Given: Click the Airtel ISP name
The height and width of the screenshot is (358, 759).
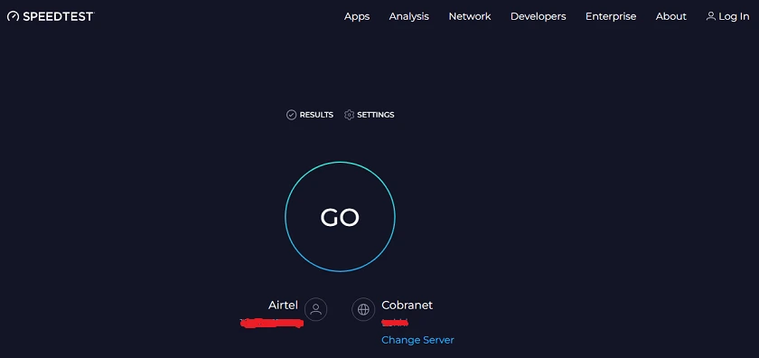Looking at the screenshot, I should (x=283, y=306).
